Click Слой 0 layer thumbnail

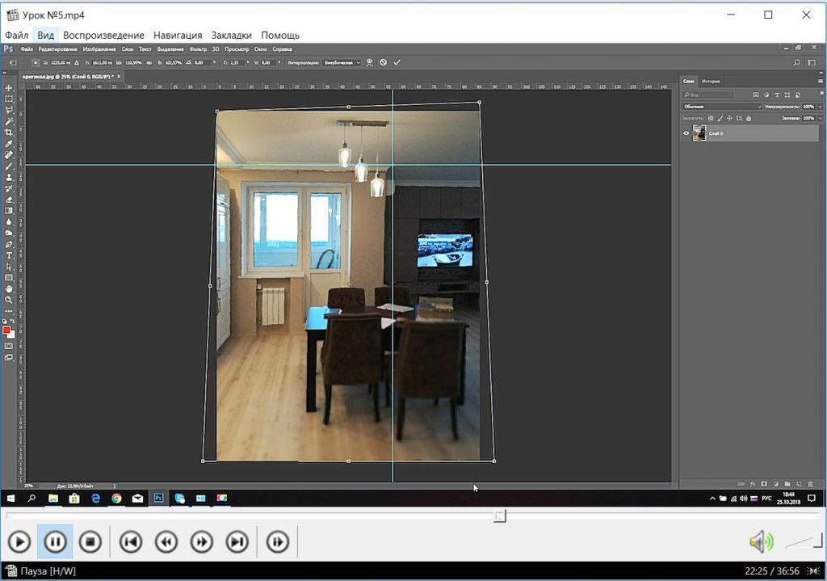699,133
